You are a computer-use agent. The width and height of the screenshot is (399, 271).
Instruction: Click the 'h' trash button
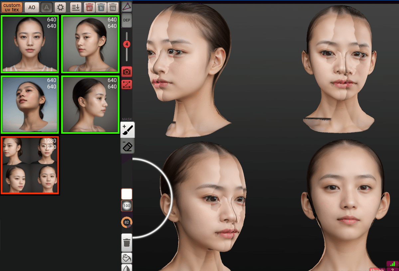click(x=101, y=7)
